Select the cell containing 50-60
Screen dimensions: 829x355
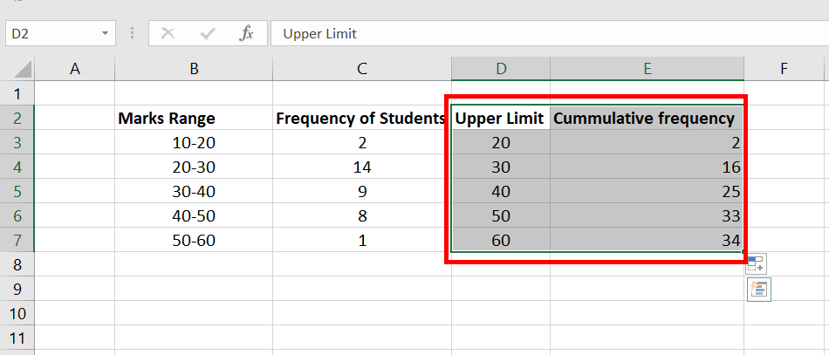pyautogui.click(x=194, y=240)
